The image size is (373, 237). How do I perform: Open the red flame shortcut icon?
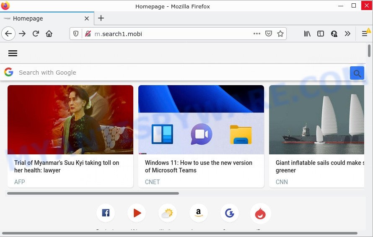pos(261,214)
